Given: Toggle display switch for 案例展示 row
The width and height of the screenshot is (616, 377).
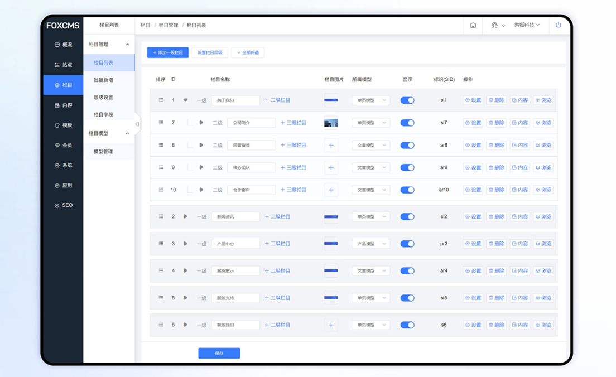Looking at the screenshot, I should (407, 271).
